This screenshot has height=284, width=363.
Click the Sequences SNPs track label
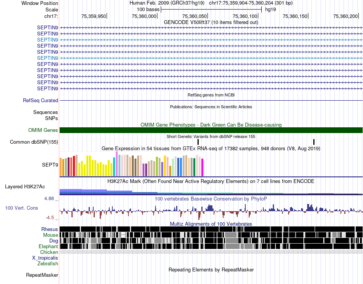tap(45, 115)
